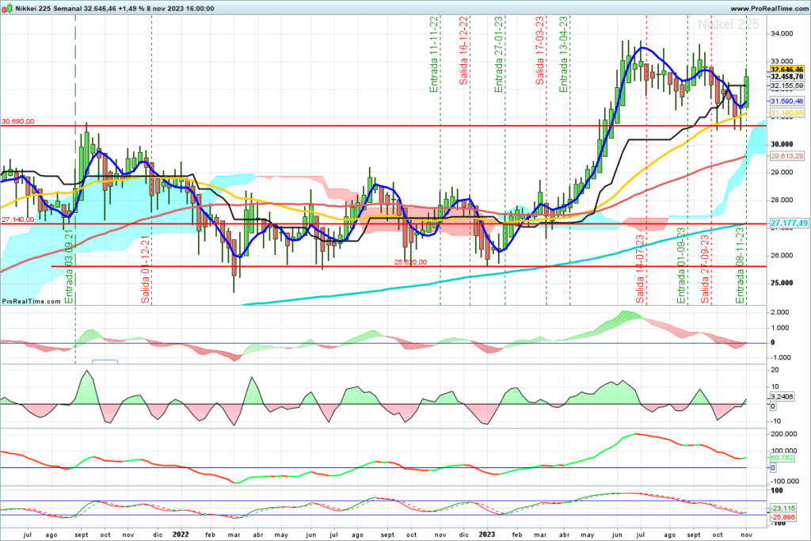
Task: Click the 32.155,59 price tag
Action: [x=786, y=86]
